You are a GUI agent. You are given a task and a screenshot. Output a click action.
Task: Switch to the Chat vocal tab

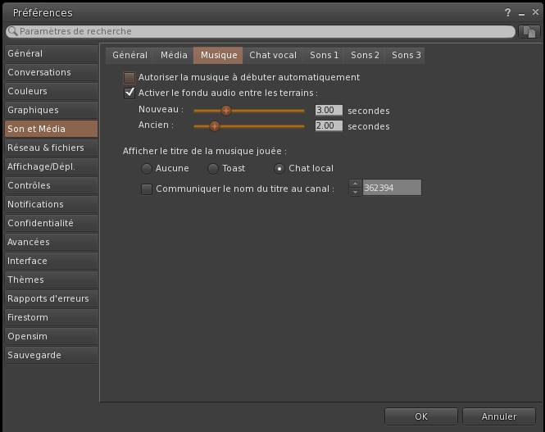click(273, 56)
